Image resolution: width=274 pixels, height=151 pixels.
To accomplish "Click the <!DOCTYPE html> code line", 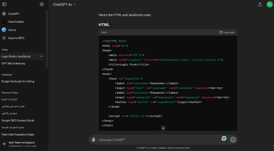I will pos(114,41).
